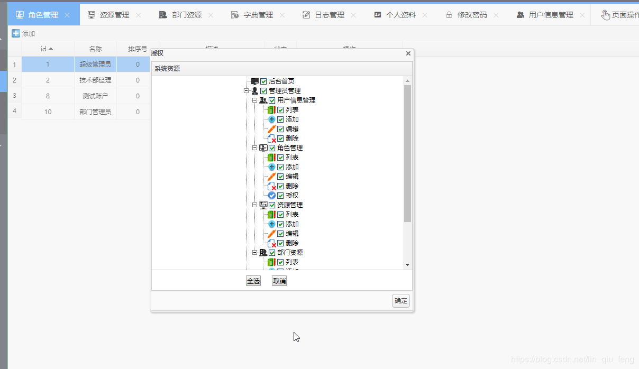Close the 资源管理 tab

pos(139,15)
